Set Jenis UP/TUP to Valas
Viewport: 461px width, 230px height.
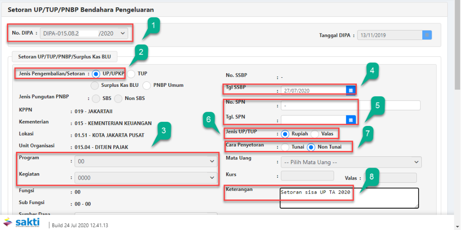(315, 134)
